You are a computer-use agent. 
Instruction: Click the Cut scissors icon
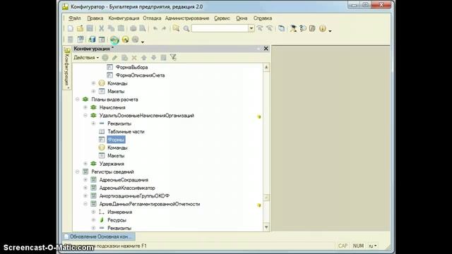tap(101, 28)
